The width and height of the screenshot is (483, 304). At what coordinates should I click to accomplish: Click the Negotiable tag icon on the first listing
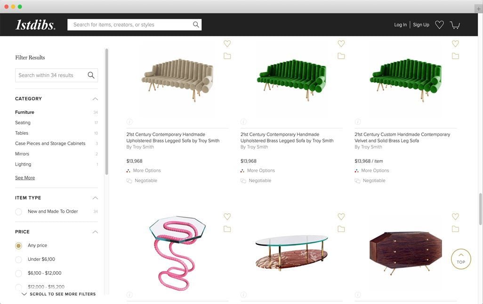click(128, 180)
